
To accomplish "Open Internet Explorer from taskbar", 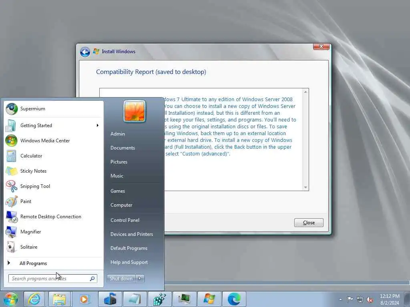I will coord(34,299).
